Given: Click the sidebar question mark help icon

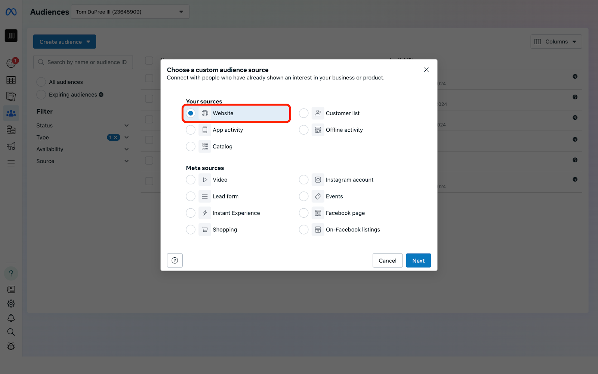Looking at the screenshot, I should [x=11, y=273].
